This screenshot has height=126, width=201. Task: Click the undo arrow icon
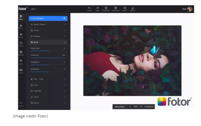(90, 8)
